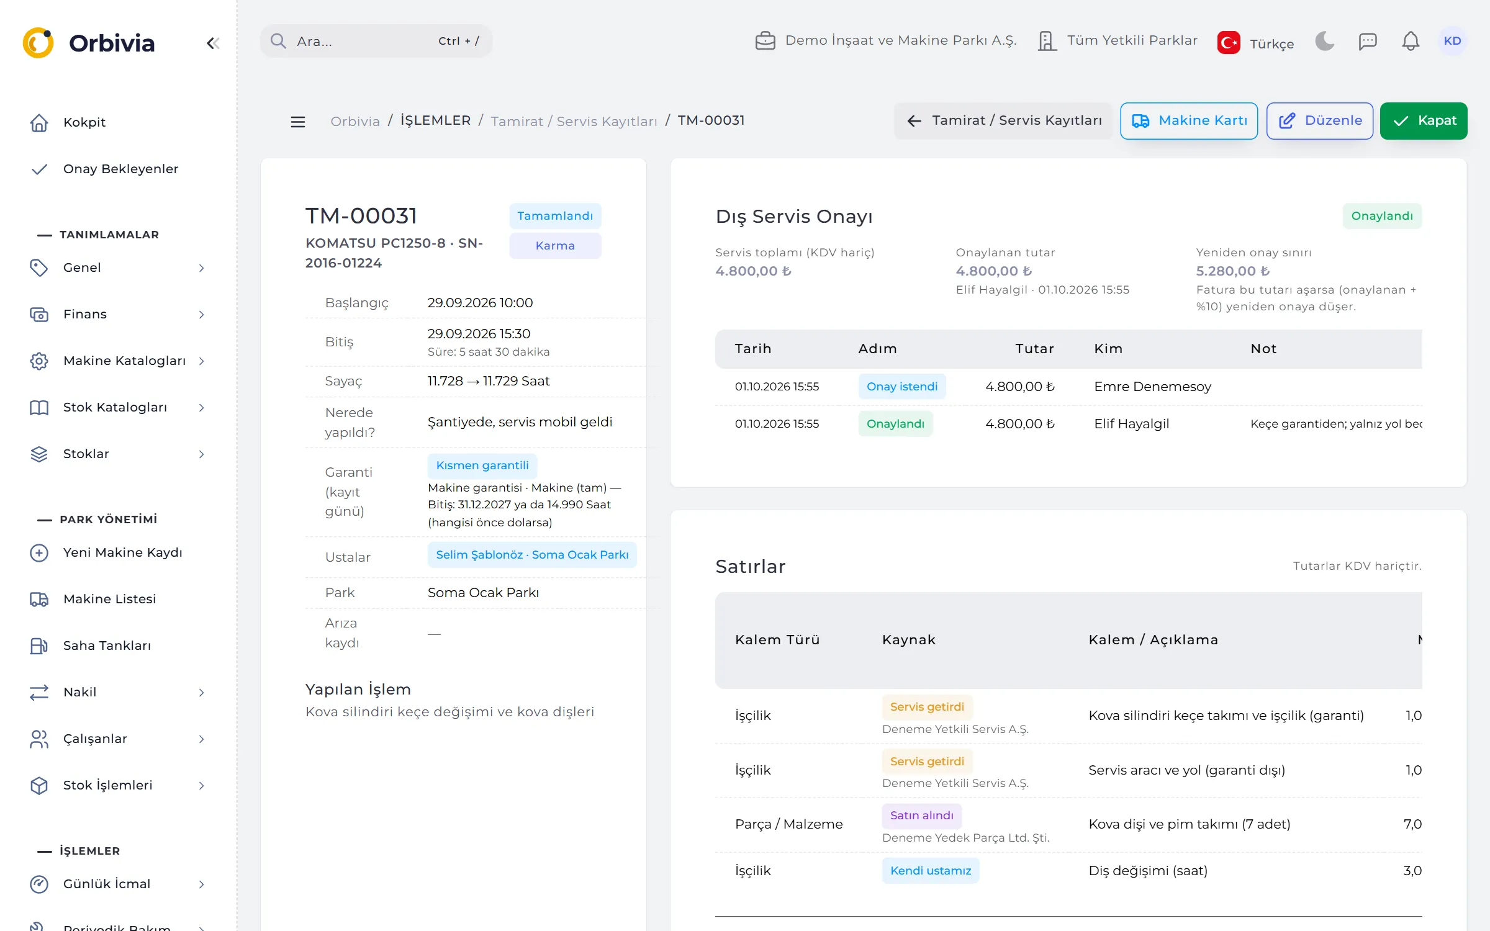Viewport: 1490px width, 931px height.
Task: Expand the Genel menu
Action: [117, 268]
